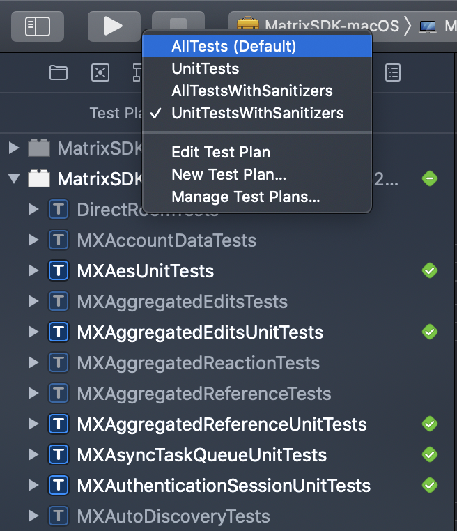The height and width of the screenshot is (531, 457).
Task: Collapse the expanded MatrixSDK test bundle
Action: [x=14, y=178]
